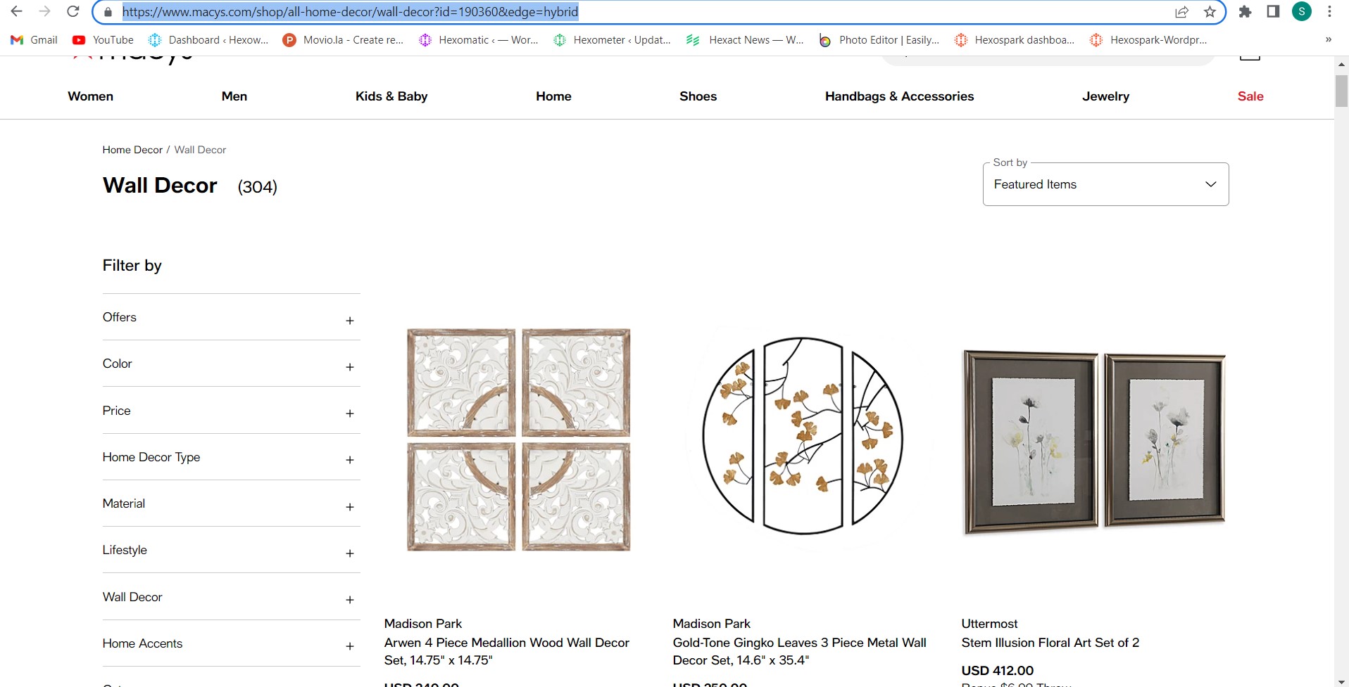The height and width of the screenshot is (687, 1349).
Task: Navigate back via Home Decor breadcrumb
Action: (x=132, y=149)
